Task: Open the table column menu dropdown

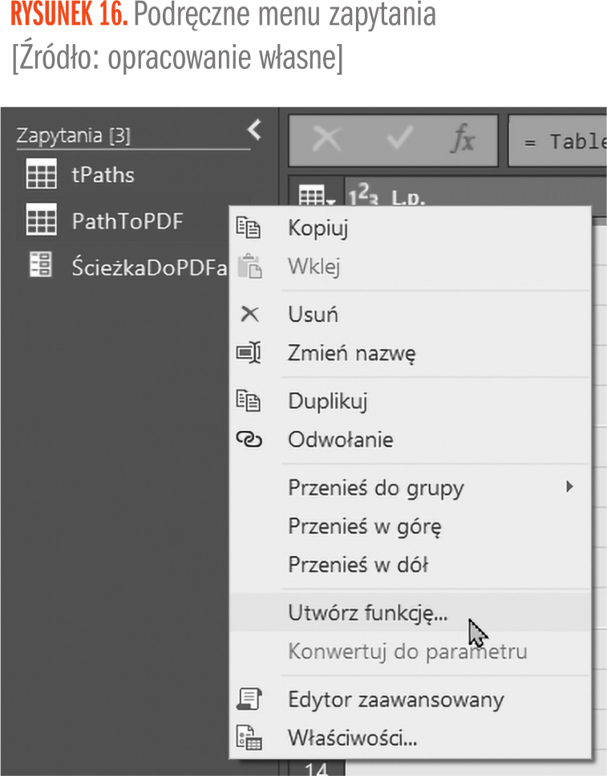Action: point(312,196)
